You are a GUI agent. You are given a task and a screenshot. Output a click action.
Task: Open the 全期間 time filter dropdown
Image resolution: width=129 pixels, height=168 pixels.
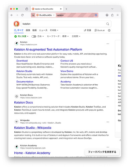76,36
